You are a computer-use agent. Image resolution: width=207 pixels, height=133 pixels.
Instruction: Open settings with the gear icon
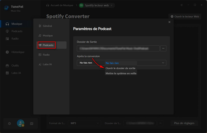point(9,124)
